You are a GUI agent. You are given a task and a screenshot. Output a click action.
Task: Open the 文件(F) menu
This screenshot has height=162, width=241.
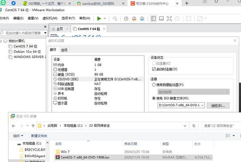click(4, 18)
